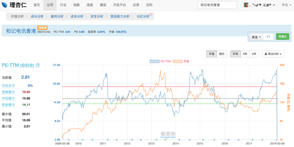Go to 首页 in top navigation
Image resolution: width=294 pixels, height=147 pixels.
click(37, 5)
